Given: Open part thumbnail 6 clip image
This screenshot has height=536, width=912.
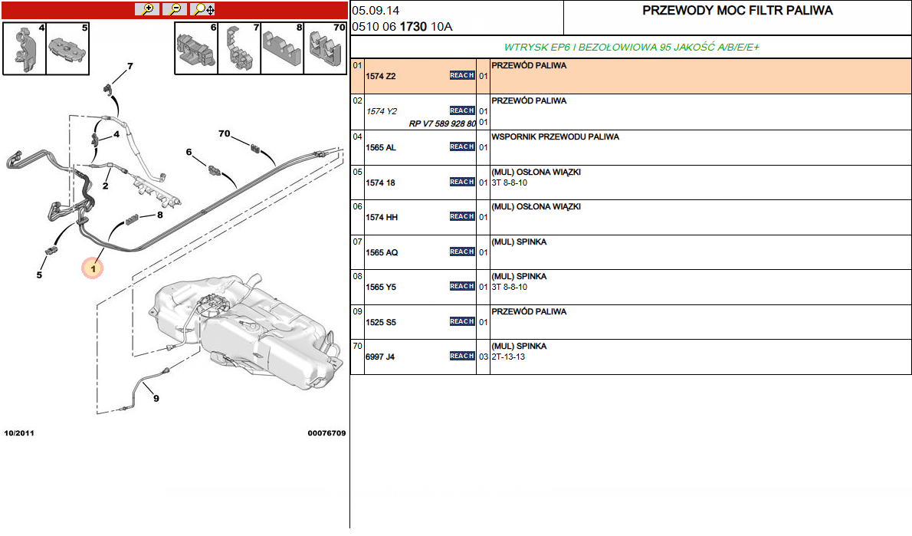Looking at the screenshot, I should coord(196,49).
